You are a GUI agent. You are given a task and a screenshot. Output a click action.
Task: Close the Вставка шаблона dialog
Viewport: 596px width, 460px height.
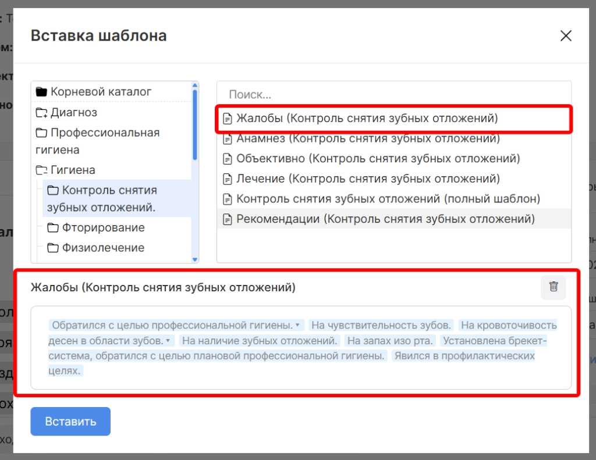tap(565, 35)
